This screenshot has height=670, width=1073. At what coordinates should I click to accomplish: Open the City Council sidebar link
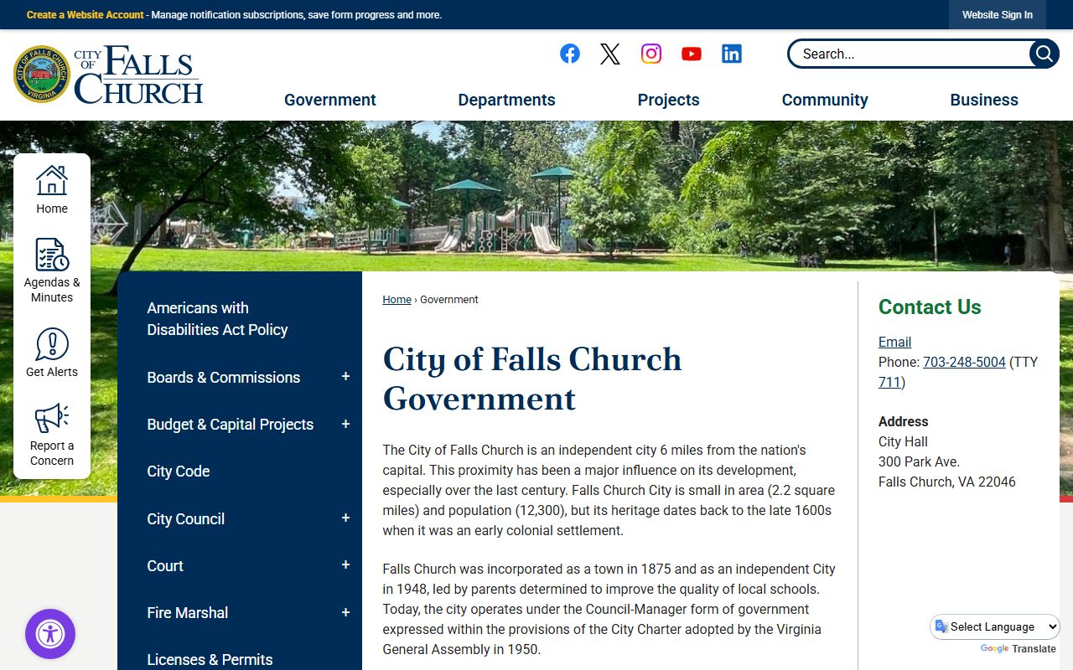click(x=186, y=518)
